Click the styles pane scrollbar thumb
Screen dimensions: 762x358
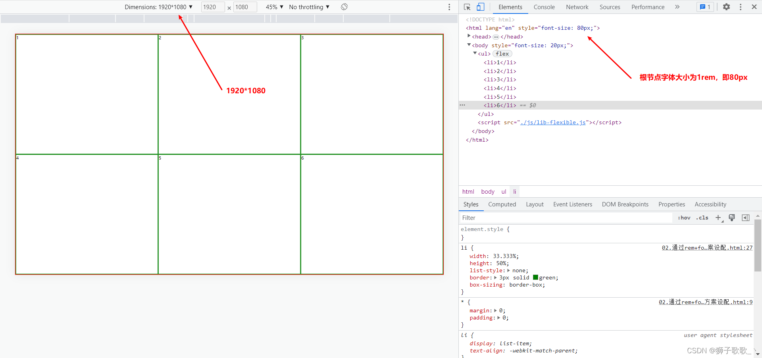click(758, 245)
